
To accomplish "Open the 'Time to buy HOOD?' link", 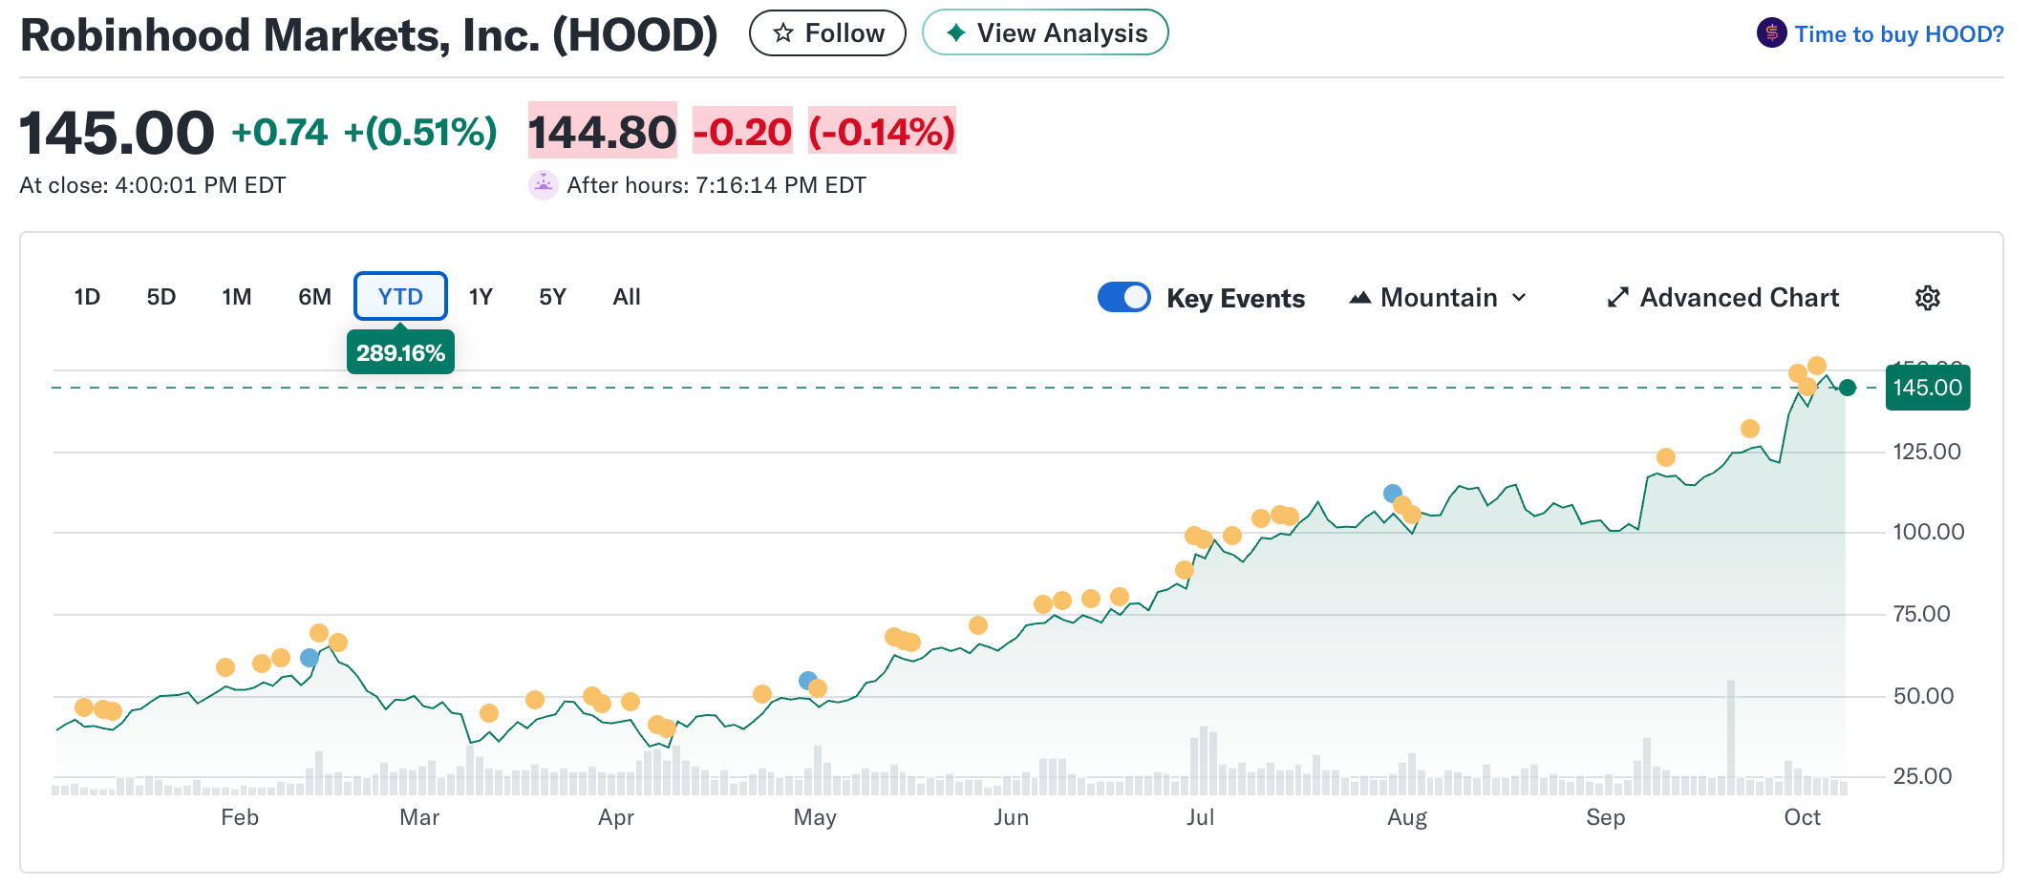I will click(1898, 34).
